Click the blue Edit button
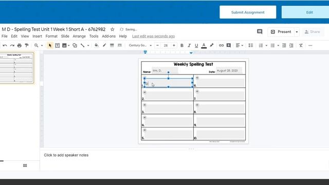This screenshot has width=329, height=185. (305, 12)
